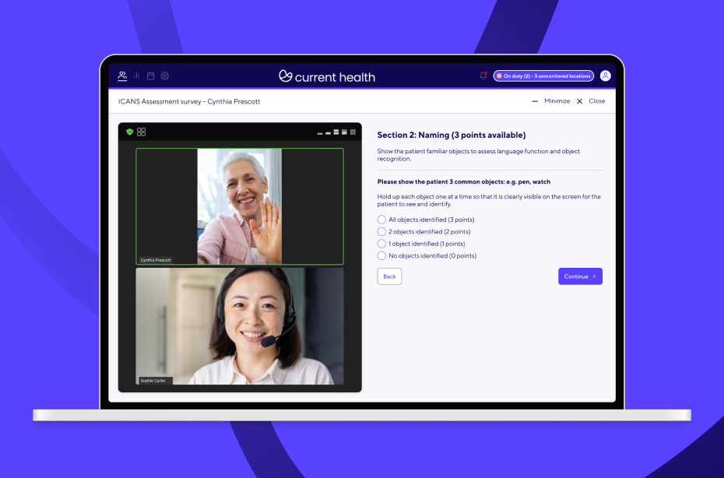Screen dimensions: 724x478
Task: Open the patients panel icon
Action: click(122, 76)
